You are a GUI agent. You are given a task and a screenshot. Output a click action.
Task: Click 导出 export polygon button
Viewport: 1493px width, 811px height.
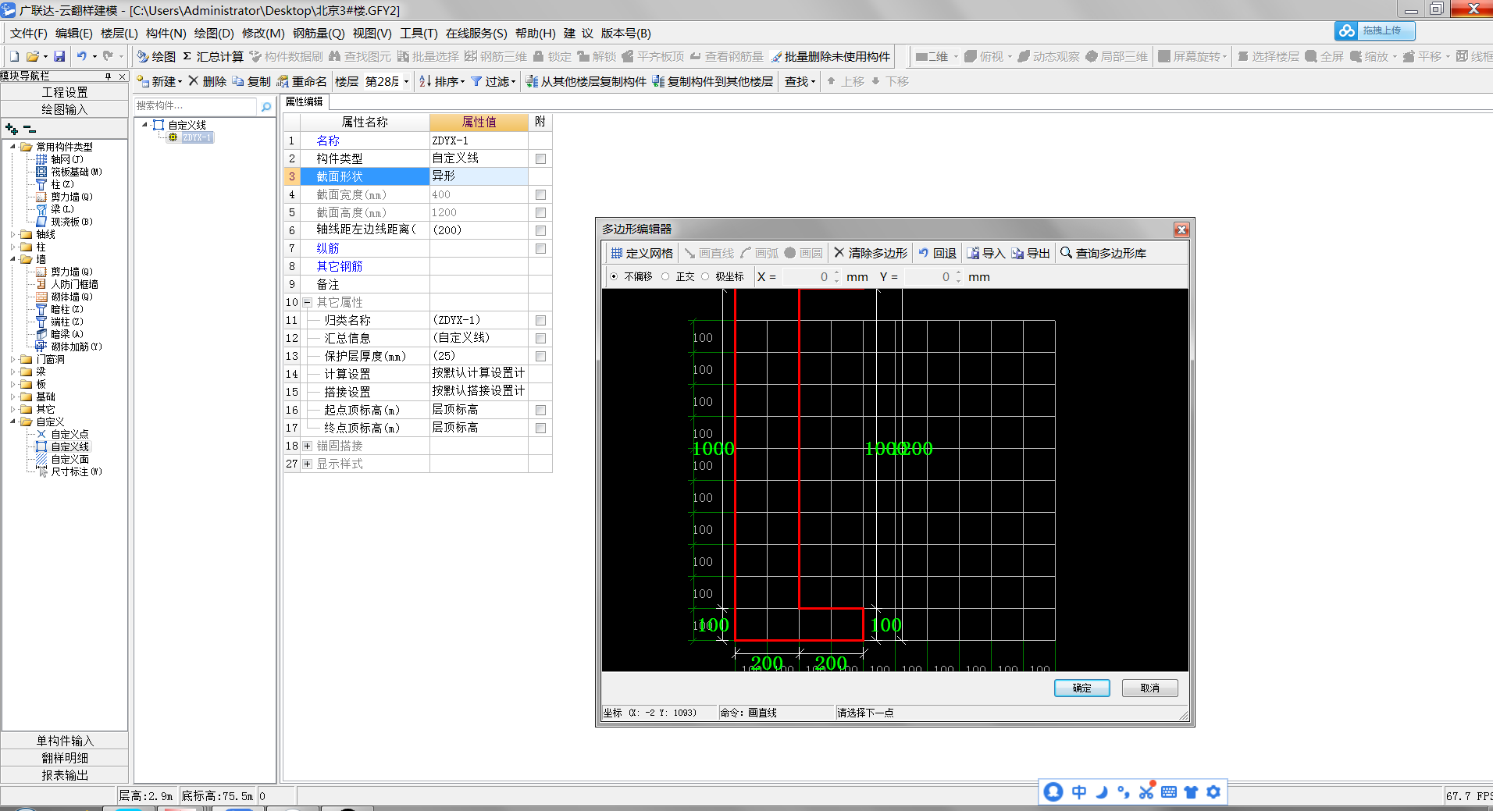tap(1030, 253)
